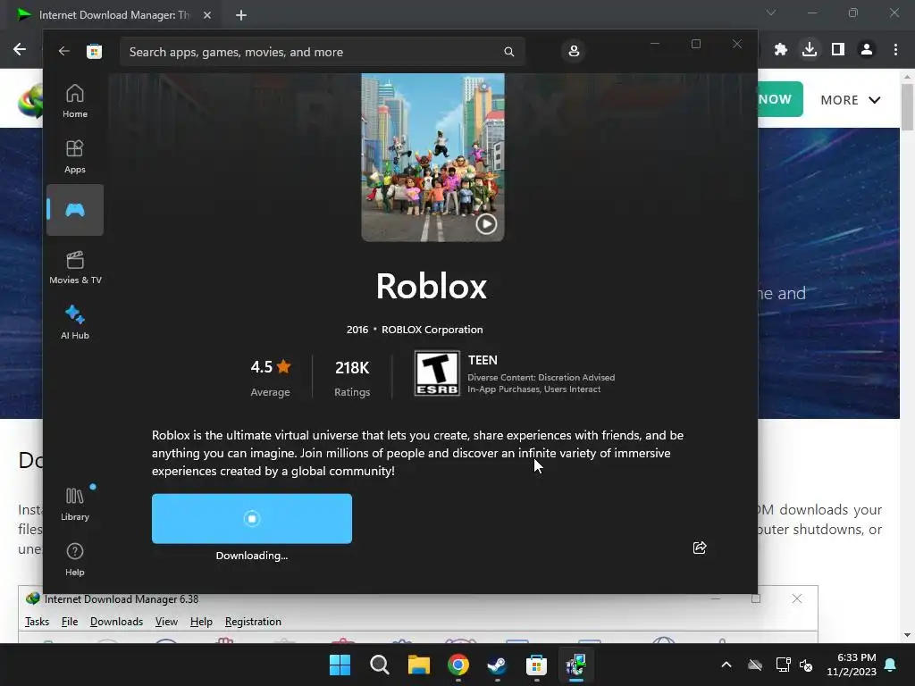Go back in Chrome browser
This screenshot has height=686, width=915.
click(20, 49)
